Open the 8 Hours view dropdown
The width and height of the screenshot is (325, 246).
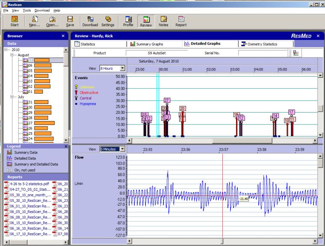122,68
